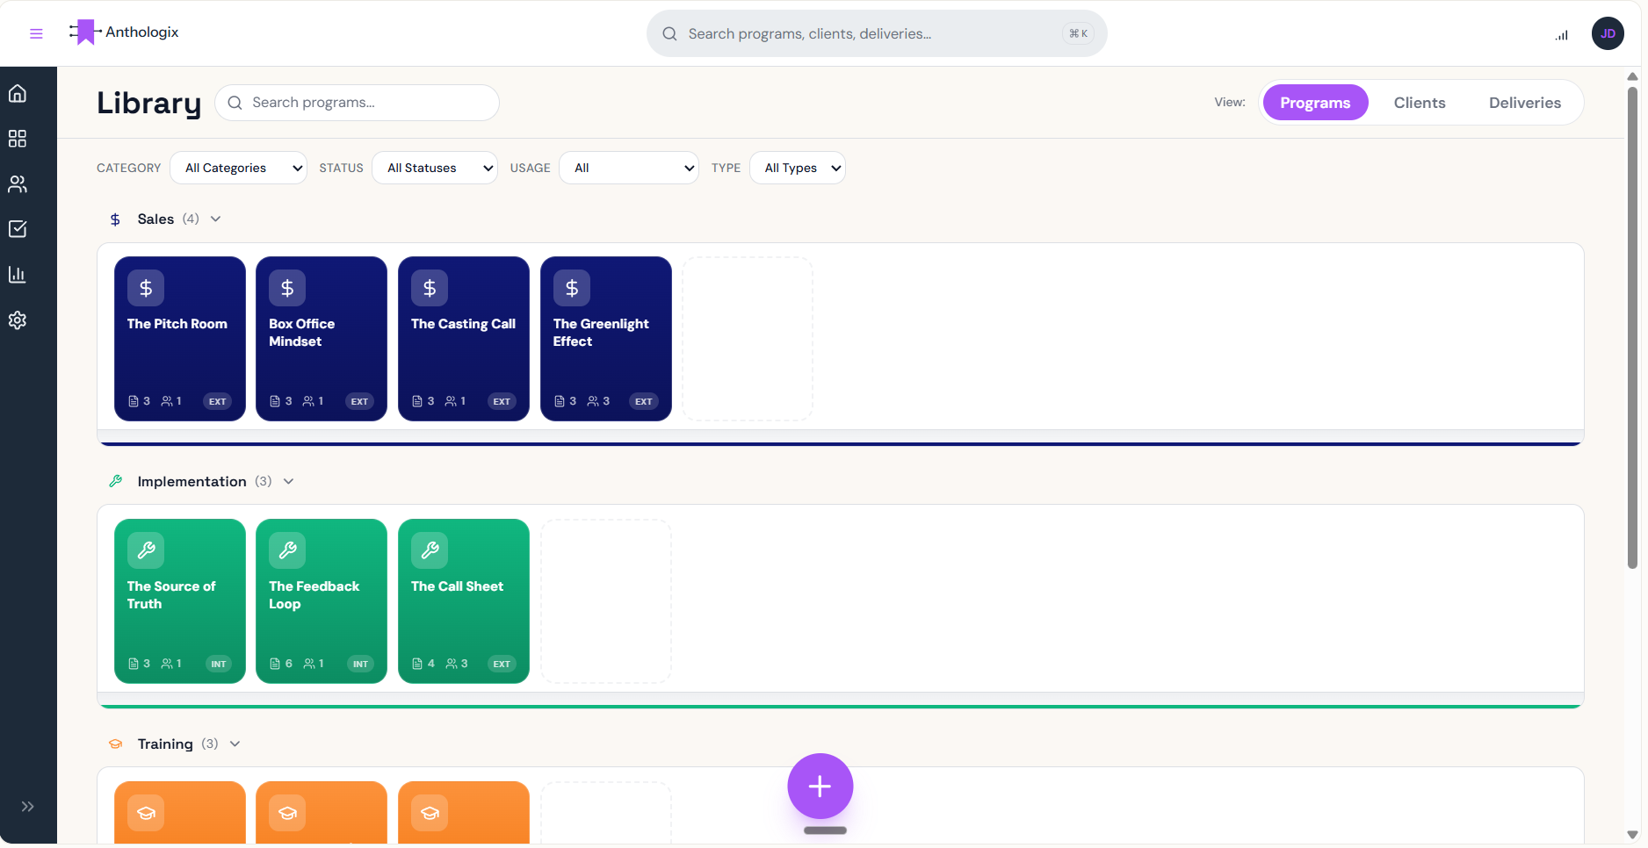The image size is (1648, 848).
Task: Open The Feedback Loop card
Action: 322,601
